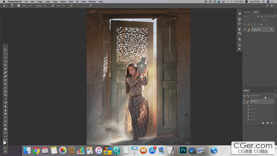Select the Crop tool
277x156 pixels.
5,65
